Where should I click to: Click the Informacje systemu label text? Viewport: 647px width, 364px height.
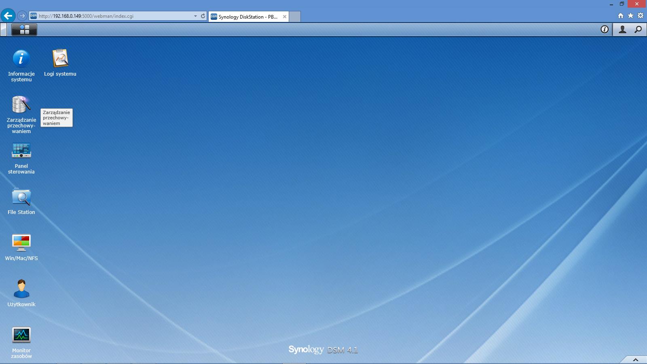tap(21, 77)
